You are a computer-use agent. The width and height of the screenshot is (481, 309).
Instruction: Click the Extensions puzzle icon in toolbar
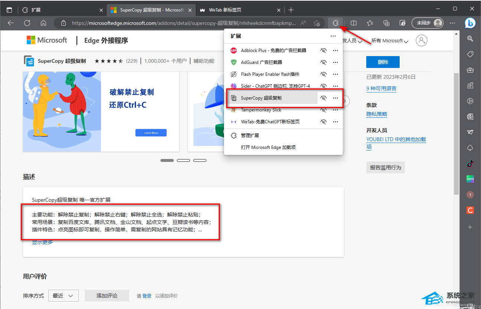click(335, 23)
